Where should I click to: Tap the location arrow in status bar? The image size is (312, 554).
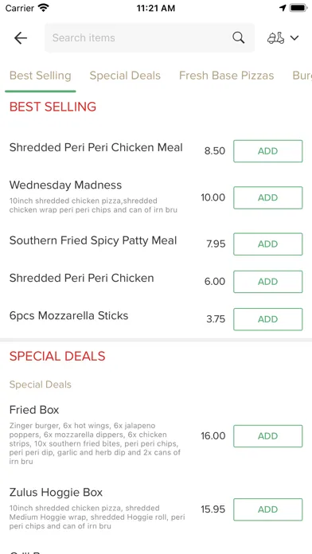coord(283,8)
